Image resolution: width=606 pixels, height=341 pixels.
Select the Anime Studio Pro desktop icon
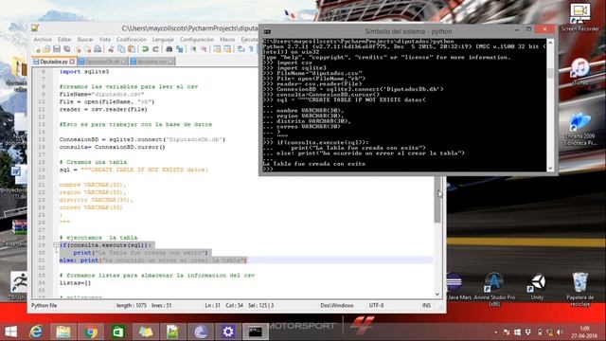pos(494,289)
